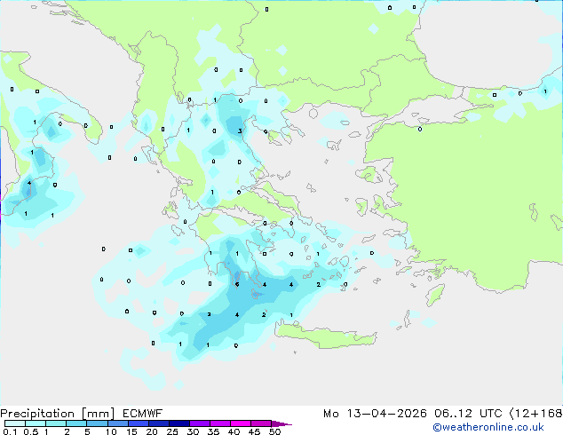563x435 pixels.
Task: Pick the 45–50 mm legend swatch
Action: 261,423
